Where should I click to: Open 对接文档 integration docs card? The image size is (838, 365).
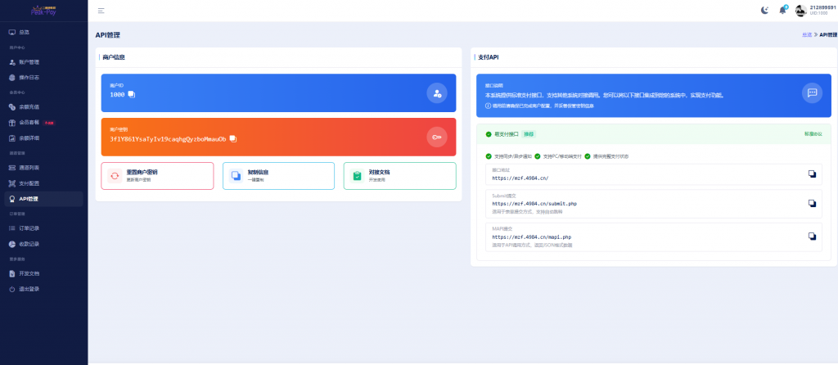point(399,176)
